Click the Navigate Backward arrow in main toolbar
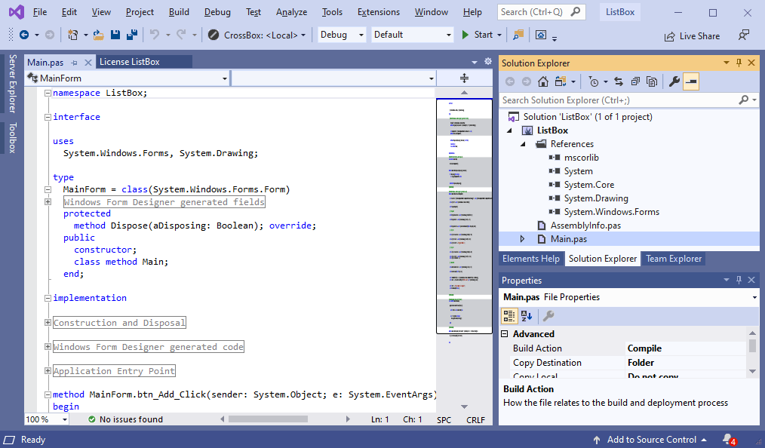 24,35
